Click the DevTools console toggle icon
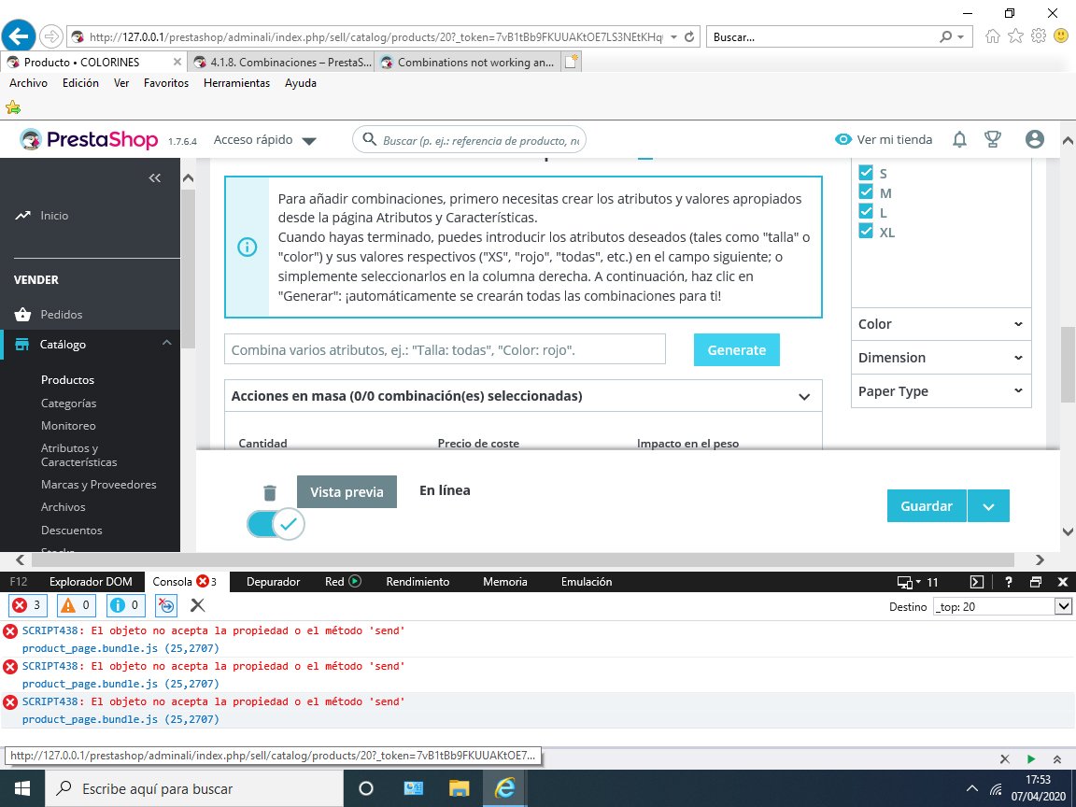 tap(976, 582)
